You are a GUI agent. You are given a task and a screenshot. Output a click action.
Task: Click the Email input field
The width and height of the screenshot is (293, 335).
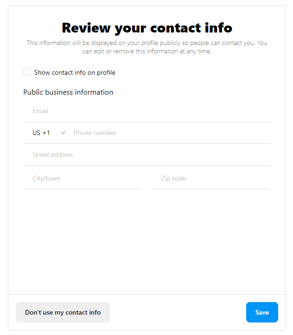[x=146, y=111]
